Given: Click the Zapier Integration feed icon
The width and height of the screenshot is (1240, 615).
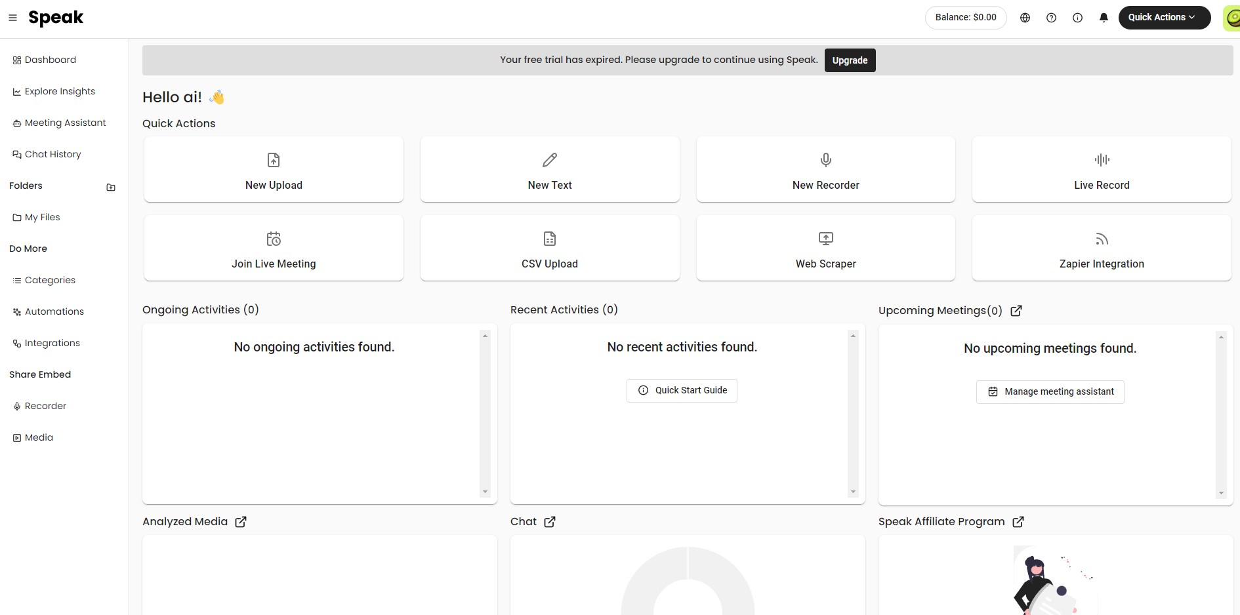Looking at the screenshot, I should point(1102,239).
